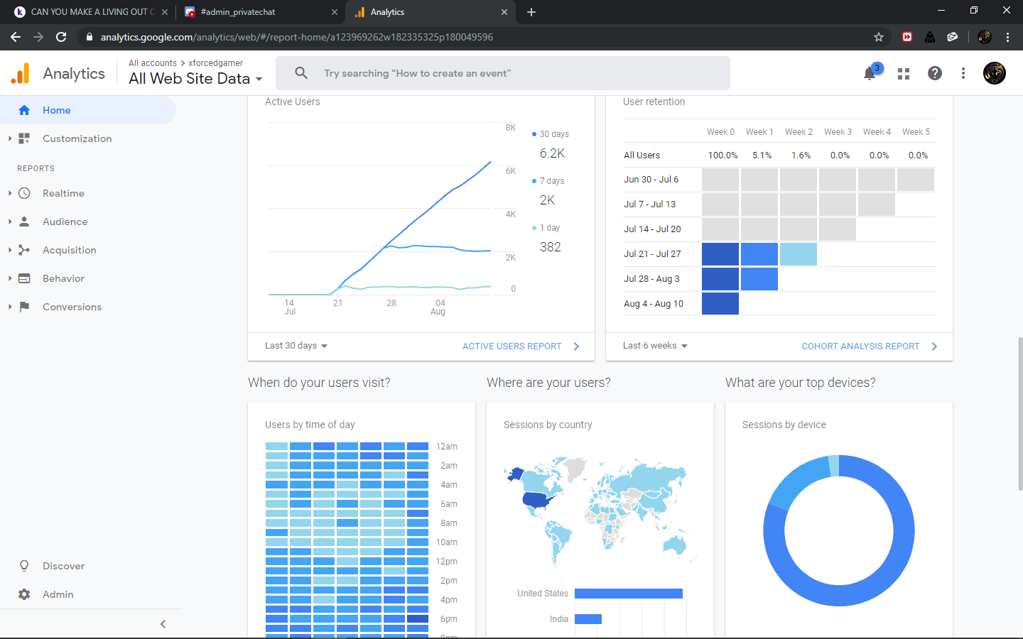The width and height of the screenshot is (1023, 639).
Task: Open the notifications bell icon
Action: [870, 74]
